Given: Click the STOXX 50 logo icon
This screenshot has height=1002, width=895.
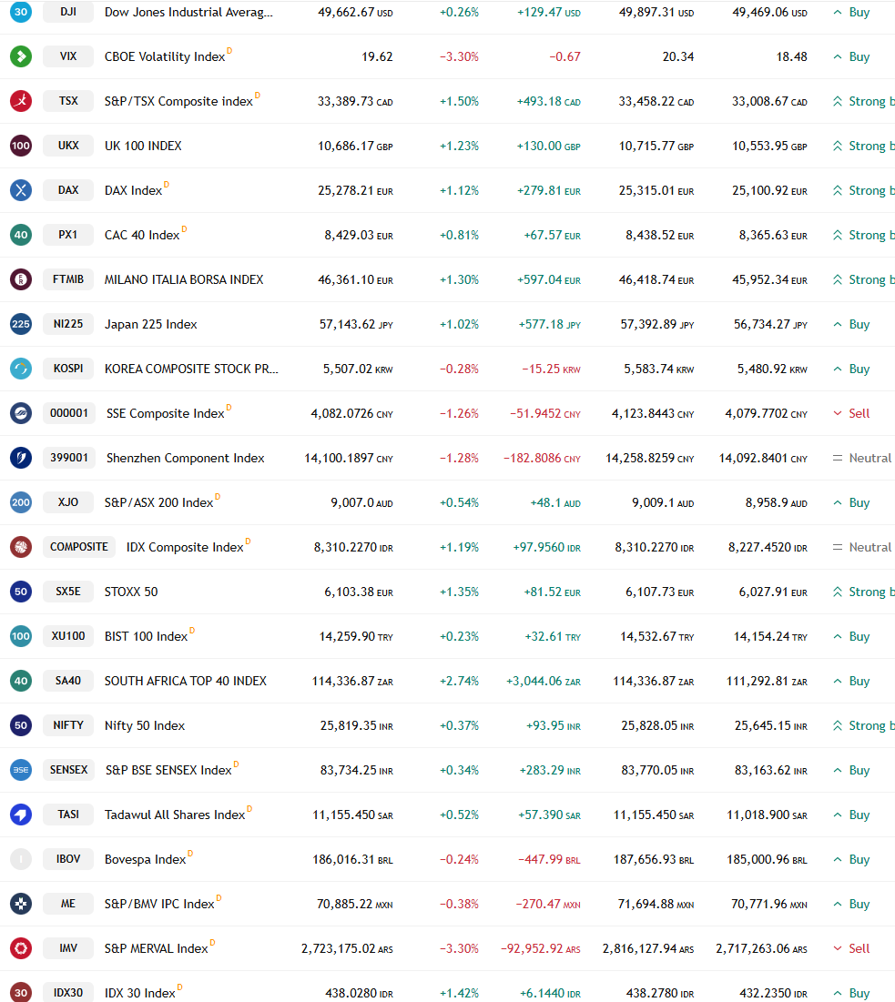Looking at the screenshot, I should (x=20, y=592).
